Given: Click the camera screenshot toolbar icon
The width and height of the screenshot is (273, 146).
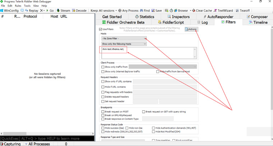Looking at the screenshot, I should pos(167,10).
